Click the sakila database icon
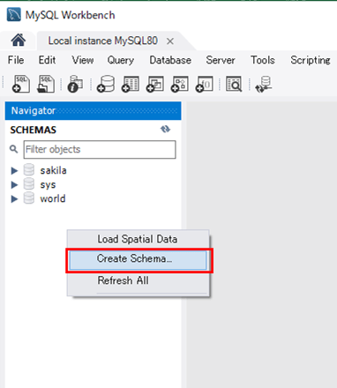 (29, 170)
